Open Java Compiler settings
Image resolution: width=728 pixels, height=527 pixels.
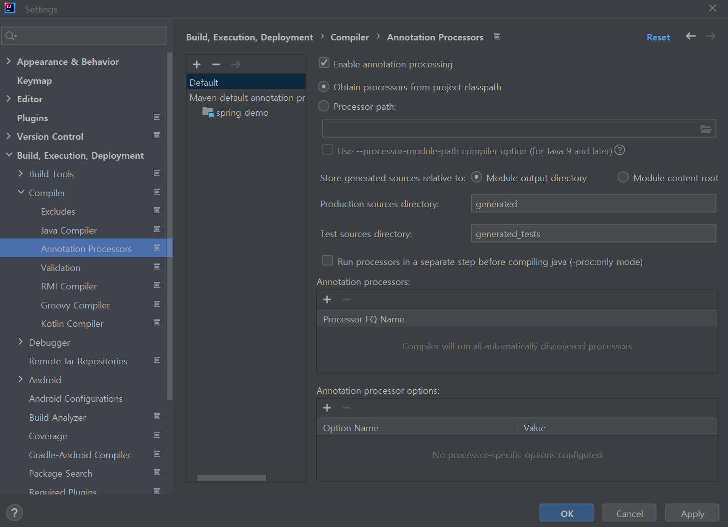[69, 231]
